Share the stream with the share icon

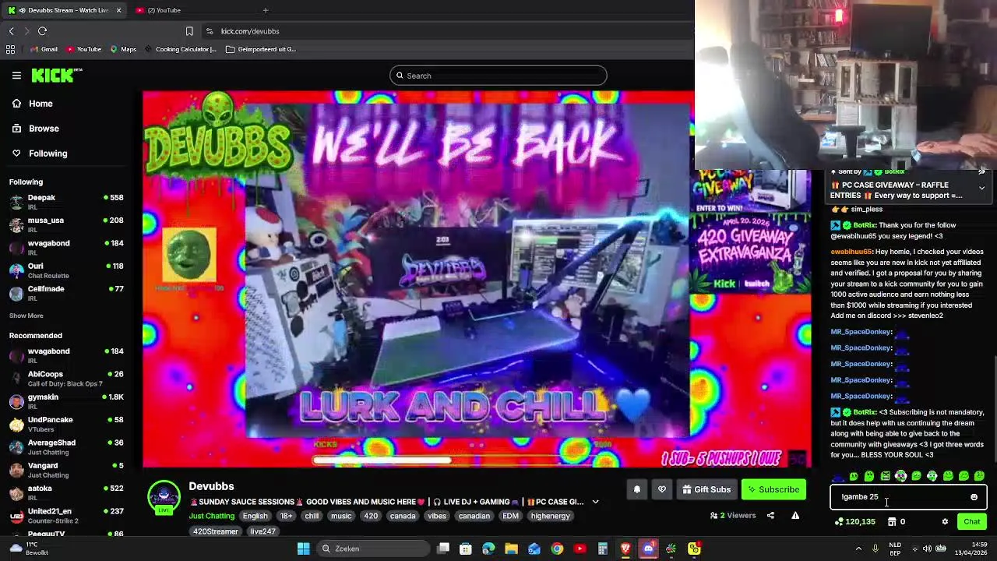[770, 515]
